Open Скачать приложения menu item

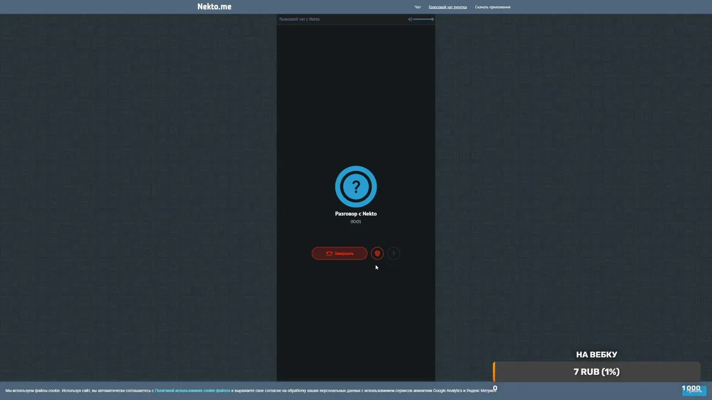pos(492,7)
